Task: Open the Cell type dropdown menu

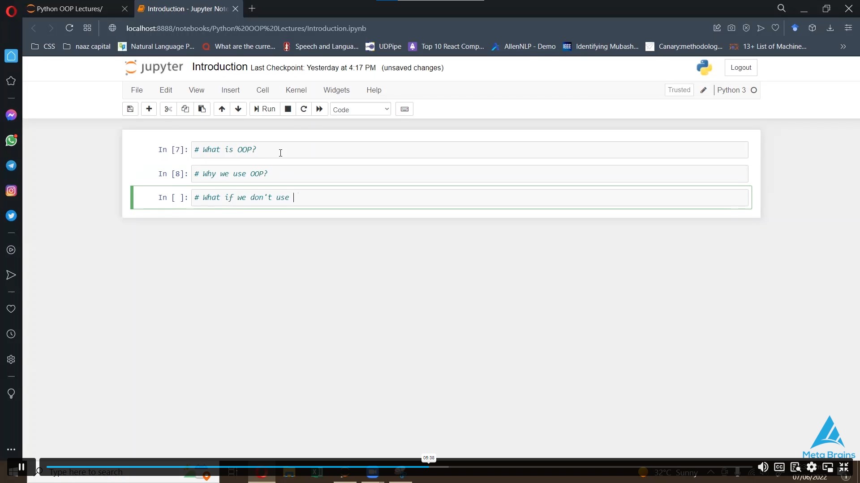Action: 359,109
